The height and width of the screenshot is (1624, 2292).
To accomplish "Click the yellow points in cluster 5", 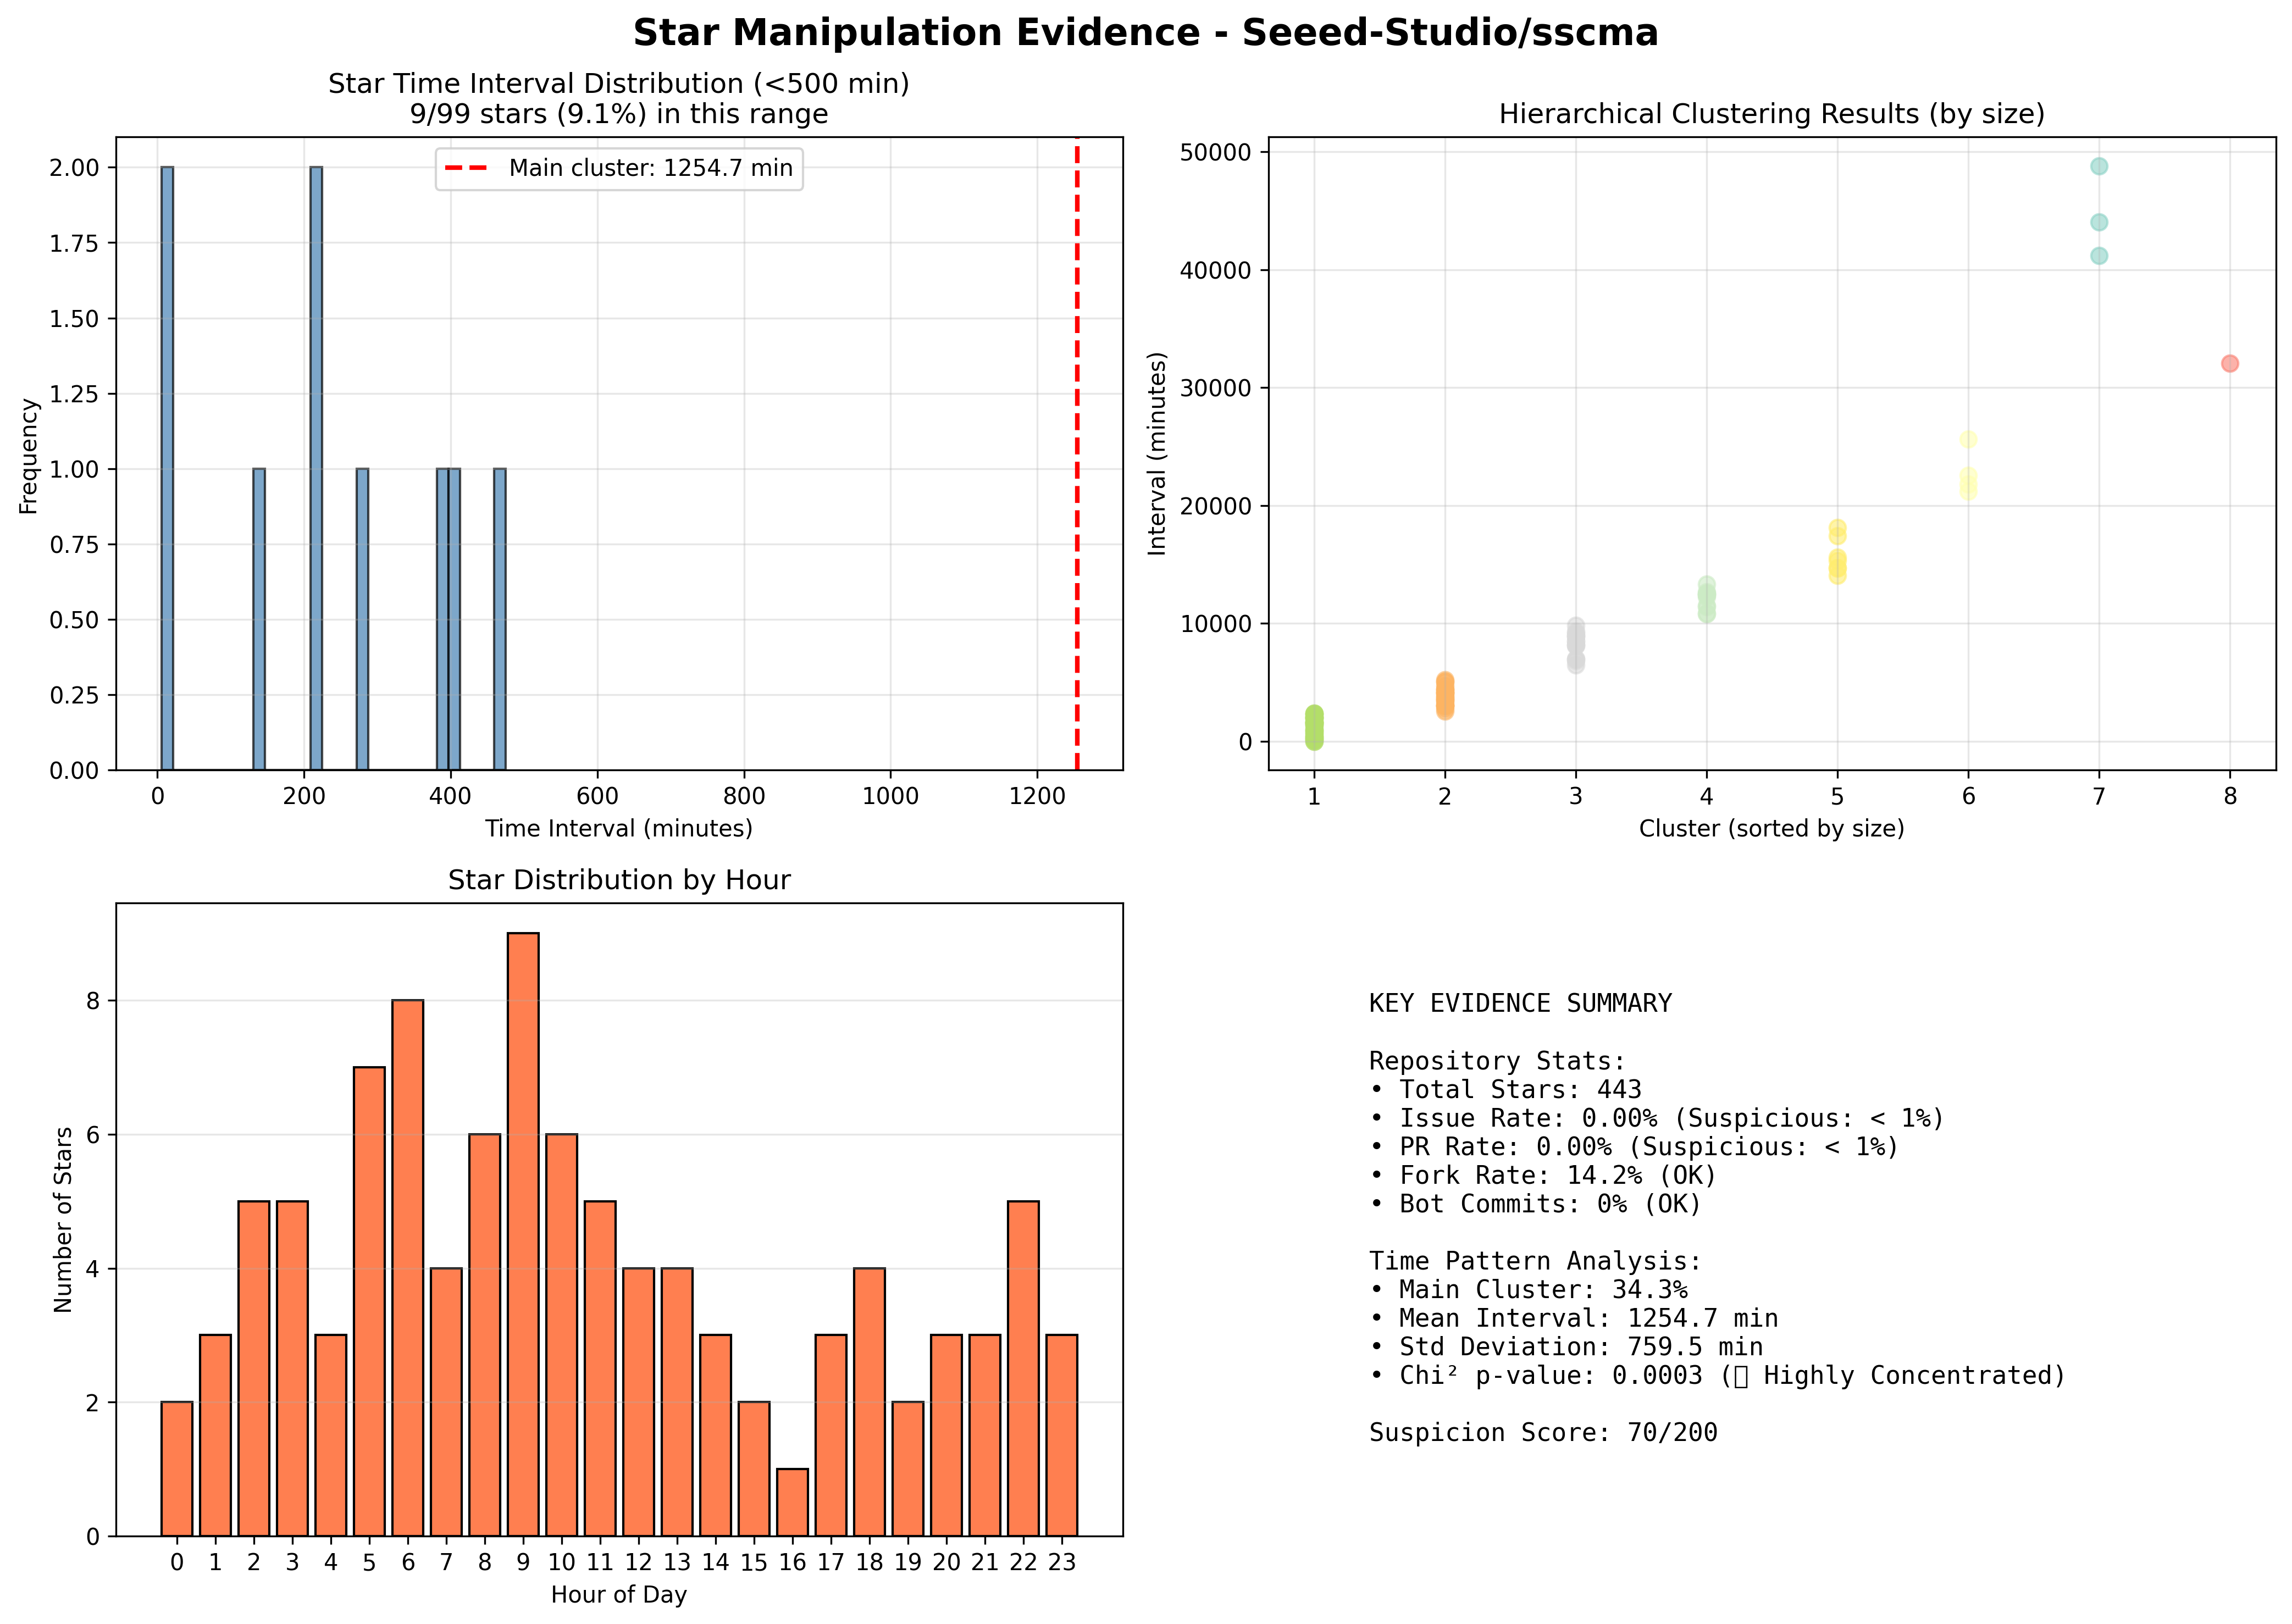I will coord(1838,552).
